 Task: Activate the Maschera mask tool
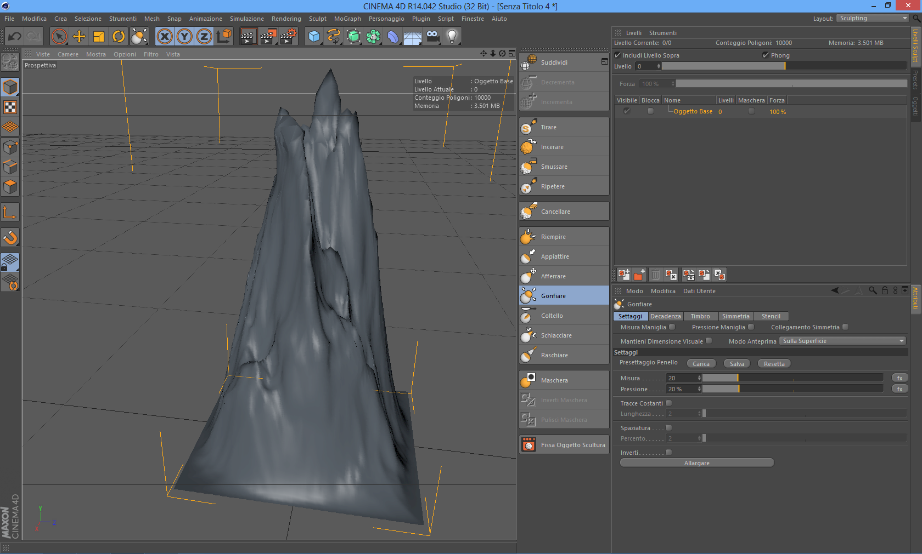(x=564, y=380)
